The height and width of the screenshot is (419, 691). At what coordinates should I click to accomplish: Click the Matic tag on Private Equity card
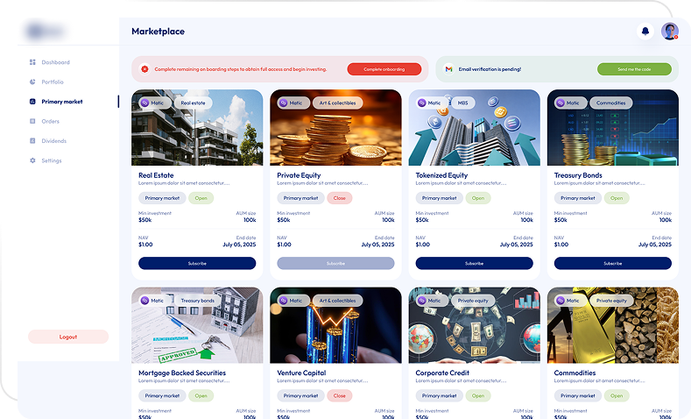[291, 103]
